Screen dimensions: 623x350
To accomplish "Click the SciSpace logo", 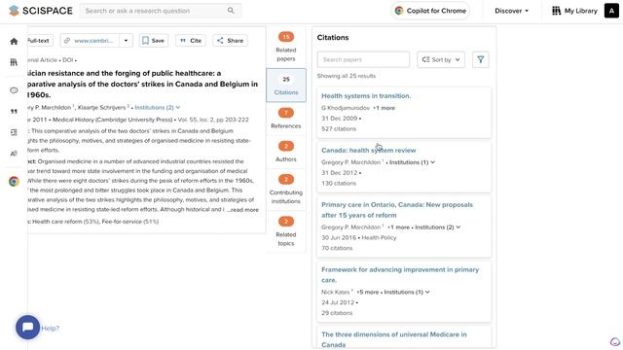I will coord(41,11).
